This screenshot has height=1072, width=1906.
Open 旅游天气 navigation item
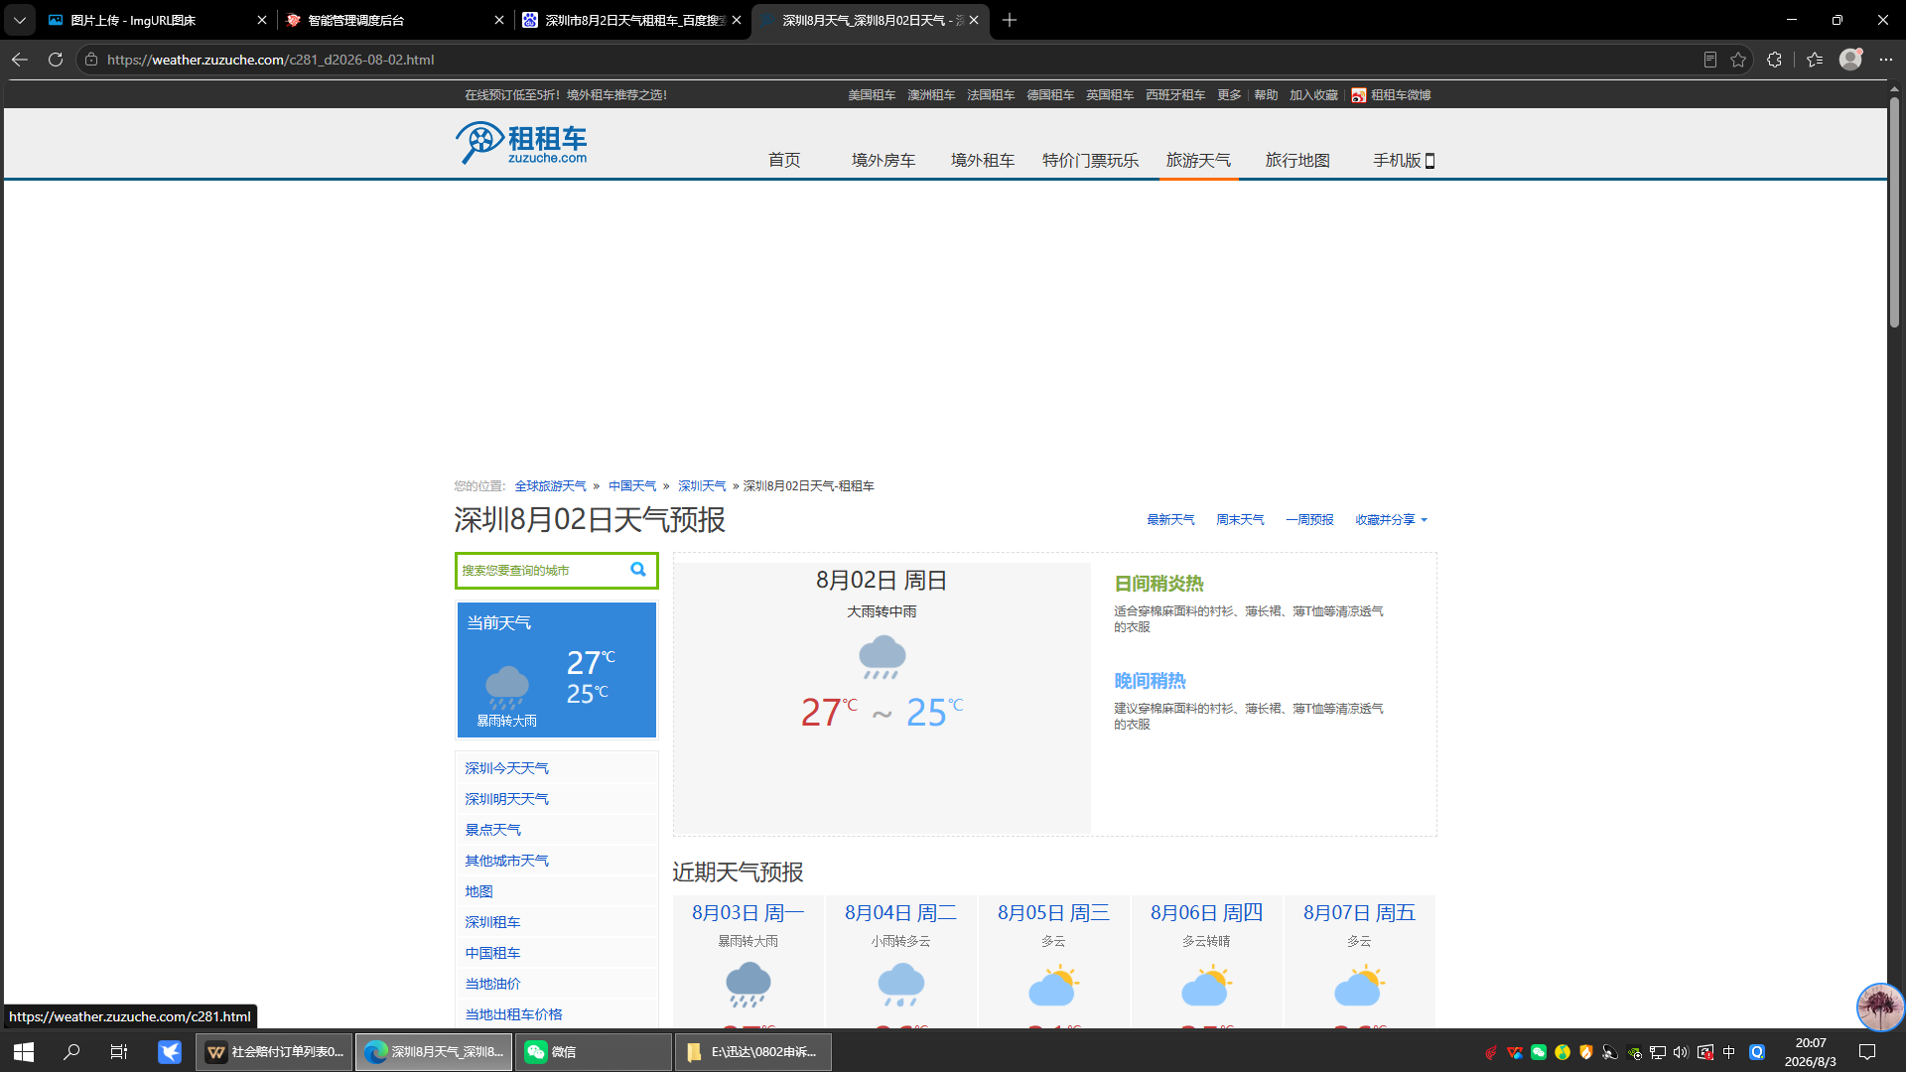1198,160
